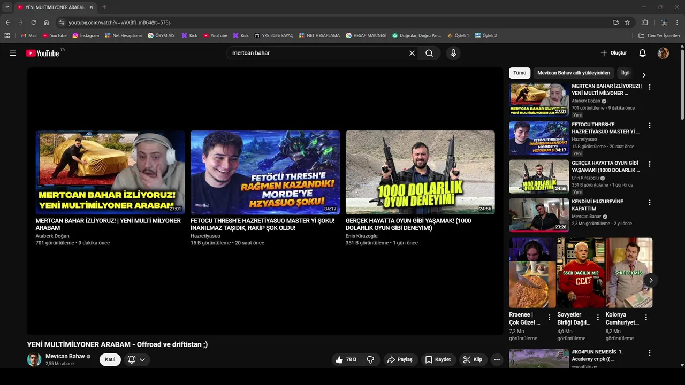Open Enis Kirazoglu channel under endscreen video
Screen dimensions: 685x385
point(361,236)
